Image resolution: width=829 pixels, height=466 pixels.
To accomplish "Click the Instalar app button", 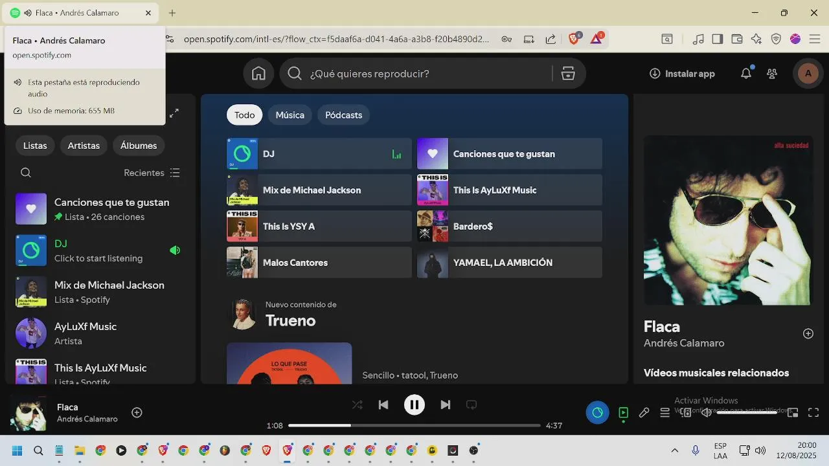I will click(683, 74).
